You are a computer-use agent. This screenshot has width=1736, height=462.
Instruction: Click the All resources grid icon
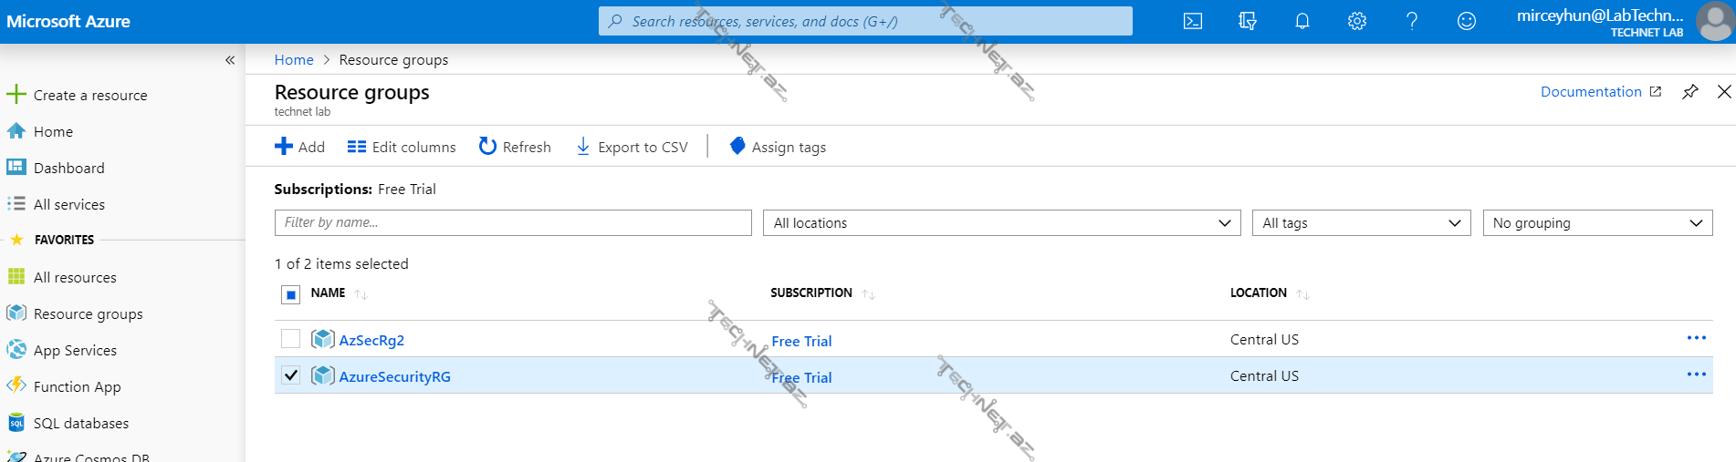[x=16, y=277]
